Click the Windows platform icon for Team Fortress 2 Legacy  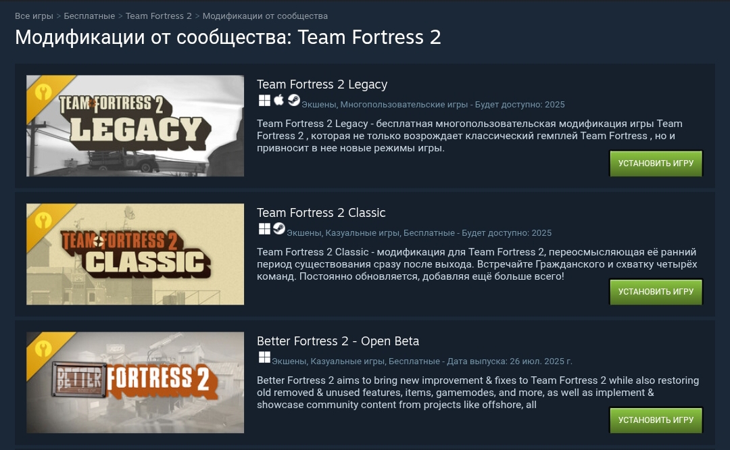264,101
